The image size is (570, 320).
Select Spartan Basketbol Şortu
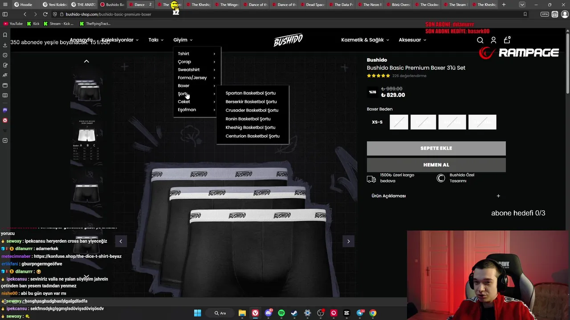(x=250, y=93)
